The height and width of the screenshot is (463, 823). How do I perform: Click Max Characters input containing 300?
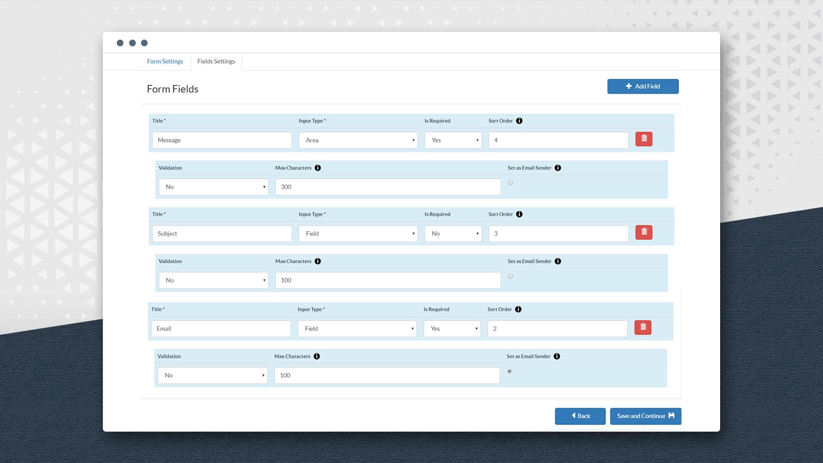tap(387, 187)
